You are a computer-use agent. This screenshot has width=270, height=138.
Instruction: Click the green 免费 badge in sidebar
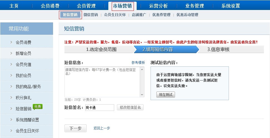click(37, 107)
